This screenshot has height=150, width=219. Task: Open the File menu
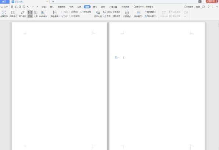tap(4, 7)
